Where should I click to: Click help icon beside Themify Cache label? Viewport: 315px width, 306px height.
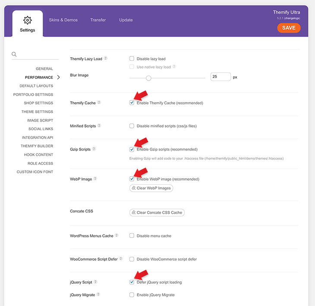[99, 102]
